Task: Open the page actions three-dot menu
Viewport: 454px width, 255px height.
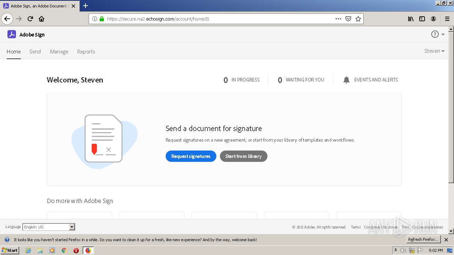Action: point(338,19)
